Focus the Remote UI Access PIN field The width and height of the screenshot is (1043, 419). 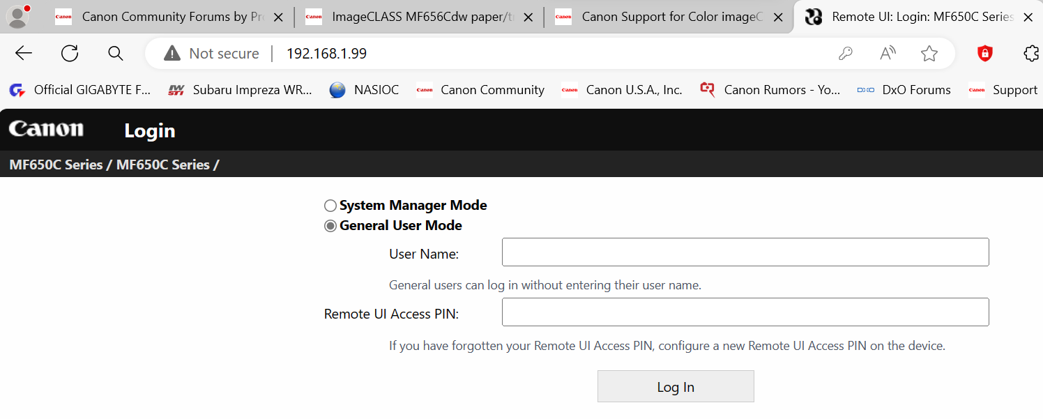point(745,312)
